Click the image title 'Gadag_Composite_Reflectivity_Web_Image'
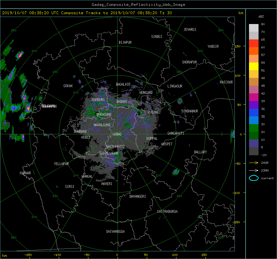277x259 pixels. pos(138,5)
